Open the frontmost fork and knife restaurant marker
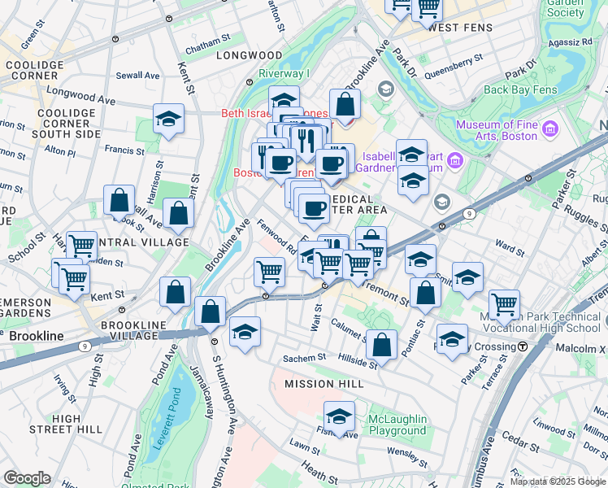 tap(306, 141)
